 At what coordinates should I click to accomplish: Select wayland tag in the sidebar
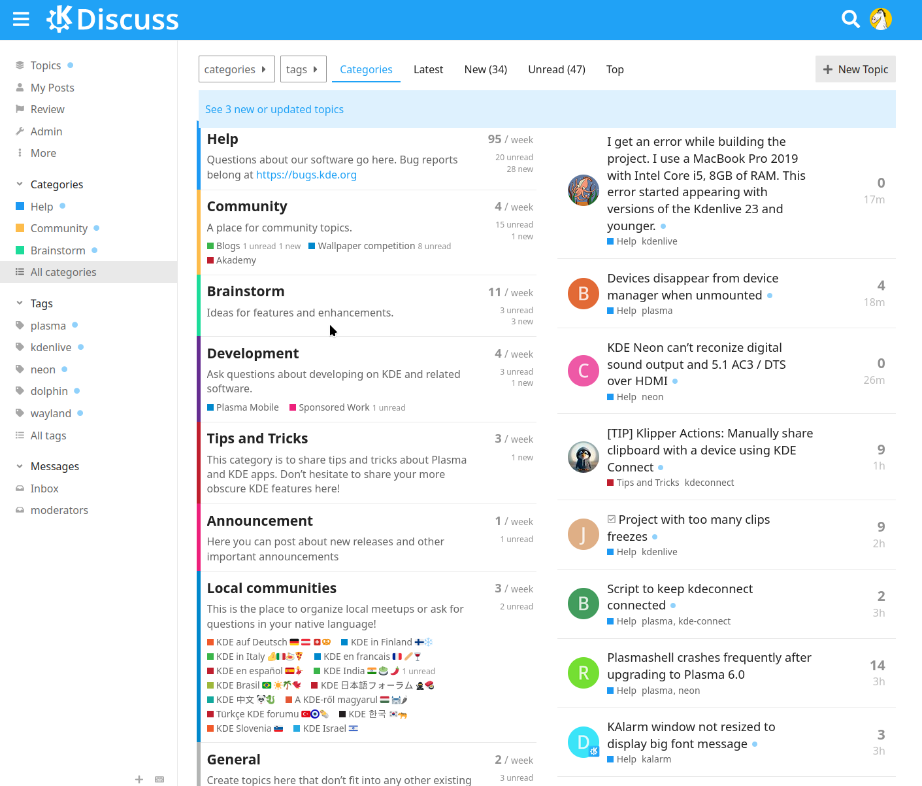point(51,413)
